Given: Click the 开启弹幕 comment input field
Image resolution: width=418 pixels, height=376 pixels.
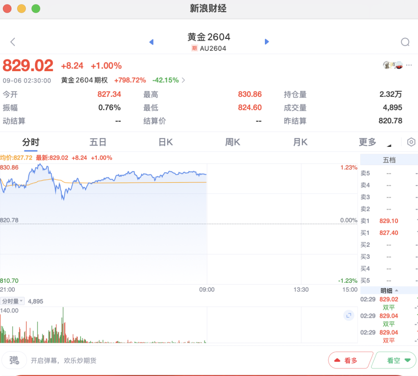Looking at the screenshot, I should point(63,361).
